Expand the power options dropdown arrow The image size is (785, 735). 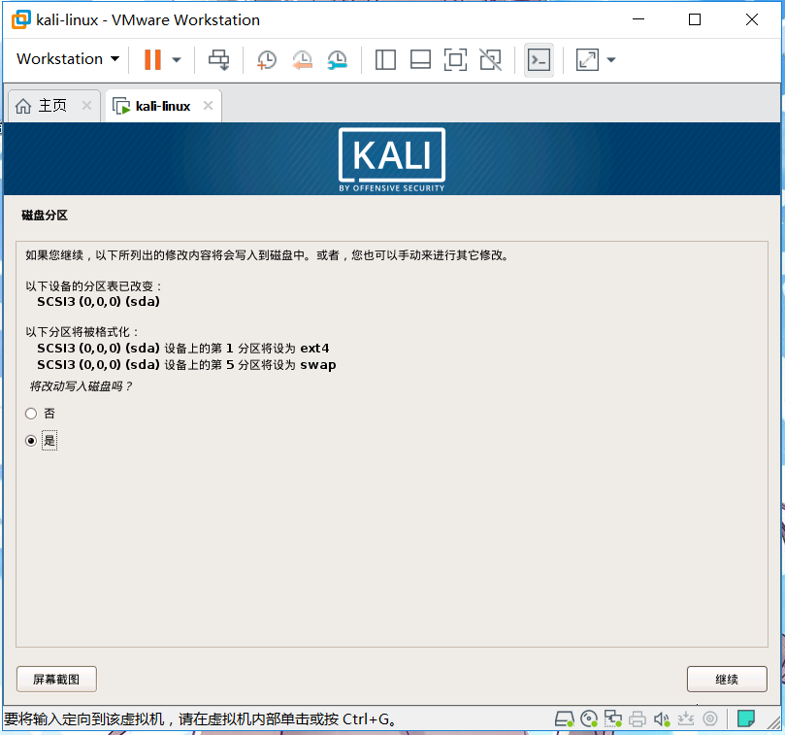[177, 59]
